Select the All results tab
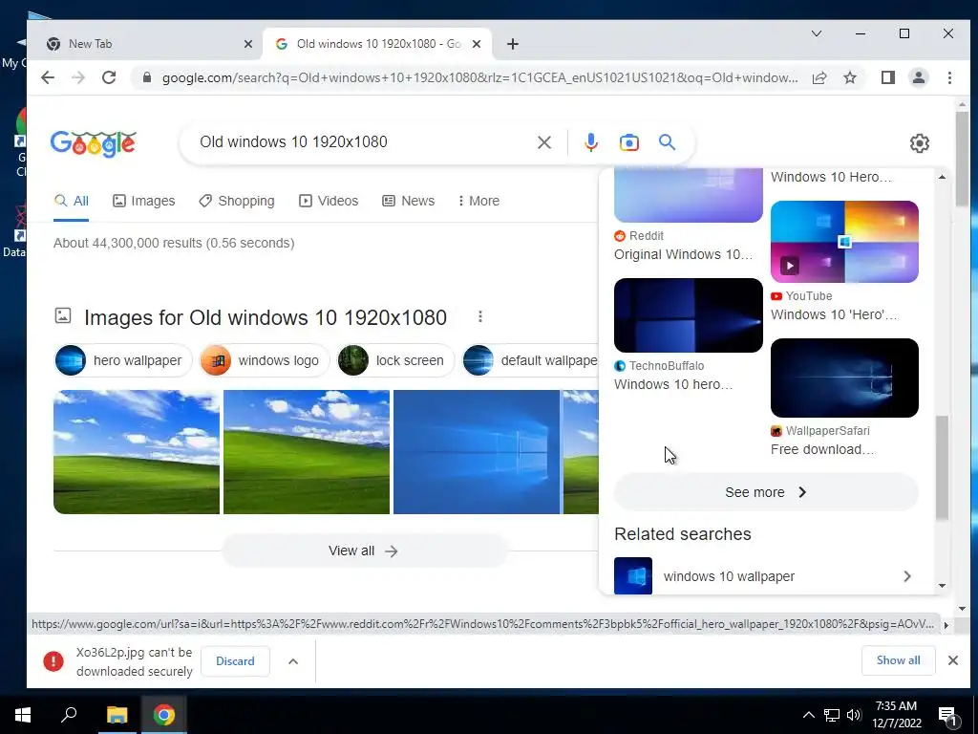This screenshot has width=978, height=734. pyautogui.click(x=71, y=201)
